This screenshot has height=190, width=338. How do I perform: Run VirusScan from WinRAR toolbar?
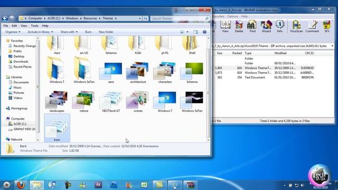tap(296, 26)
